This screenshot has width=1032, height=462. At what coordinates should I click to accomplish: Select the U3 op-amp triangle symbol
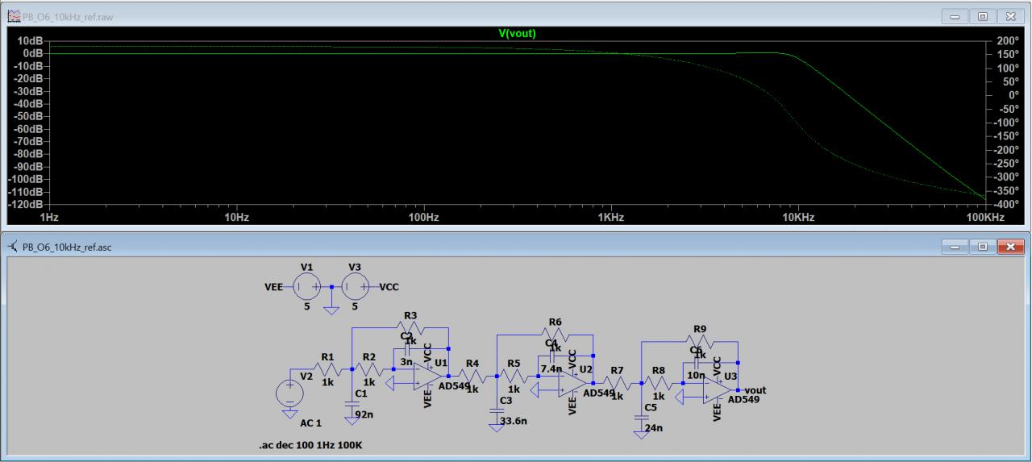click(x=716, y=389)
